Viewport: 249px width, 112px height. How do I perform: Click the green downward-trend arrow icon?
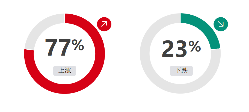click(x=221, y=24)
